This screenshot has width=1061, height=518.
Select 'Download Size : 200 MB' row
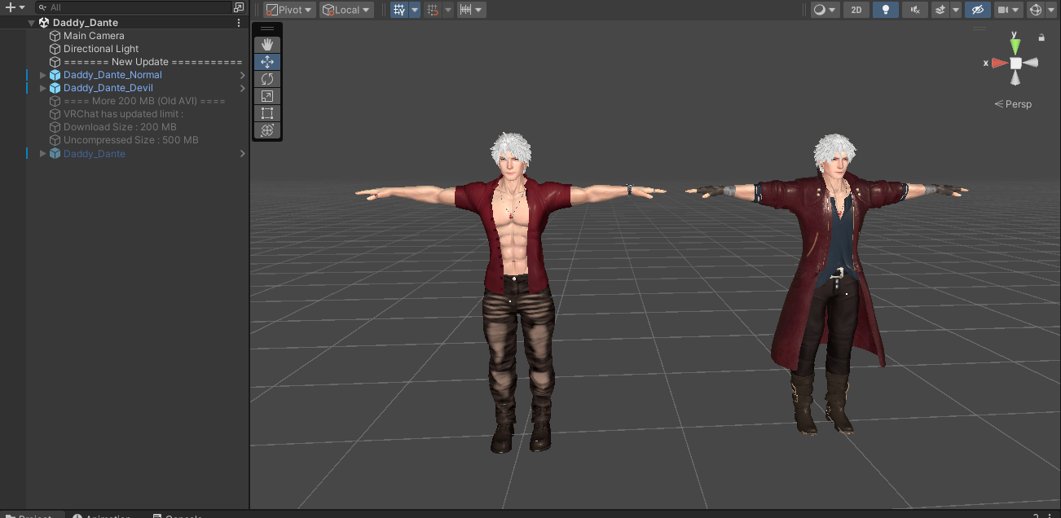pos(120,127)
